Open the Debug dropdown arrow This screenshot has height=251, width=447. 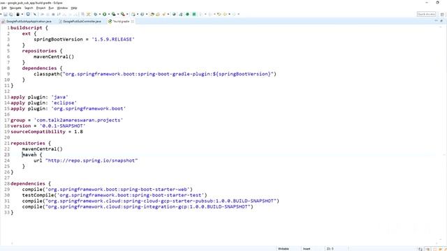coord(100,14)
